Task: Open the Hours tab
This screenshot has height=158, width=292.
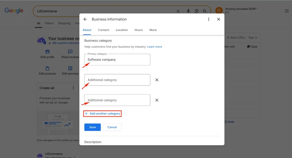Action: pyautogui.click(x=139, y=30)
